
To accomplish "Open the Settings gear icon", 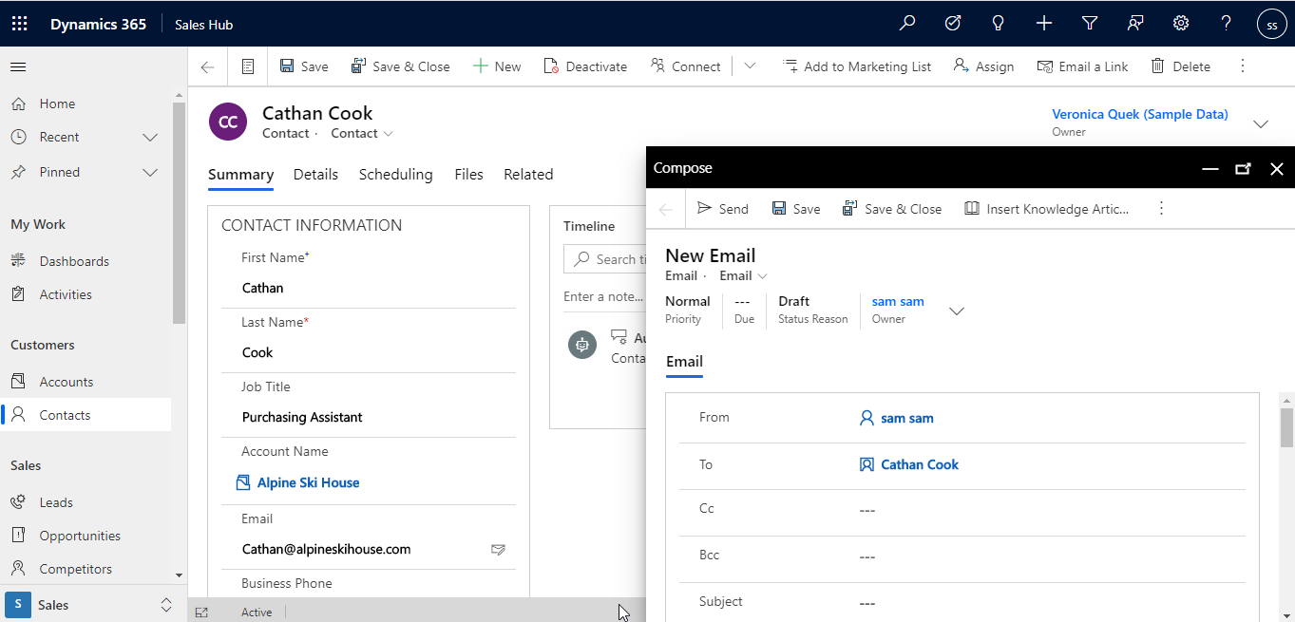I will 1181,24.
